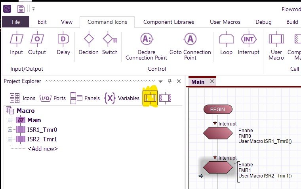Click Add new macro entry
Image resolution: width=301 pixels, height=189 pixels.
(43, 149)
